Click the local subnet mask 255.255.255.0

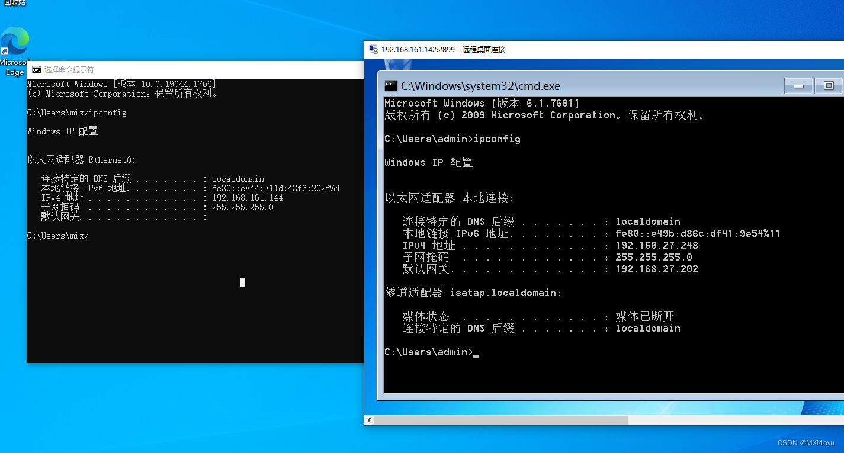(x=243, y=207)
